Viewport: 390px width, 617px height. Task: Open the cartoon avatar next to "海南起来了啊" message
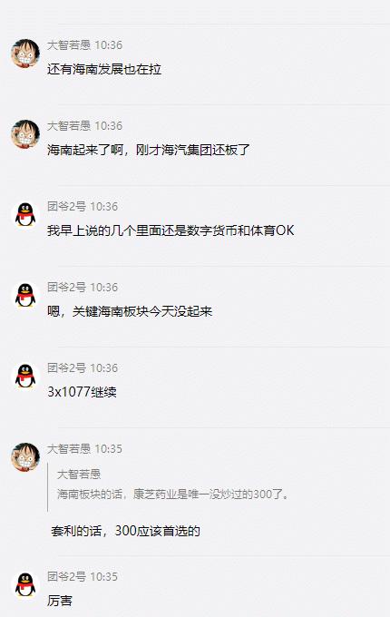(25, 134)
